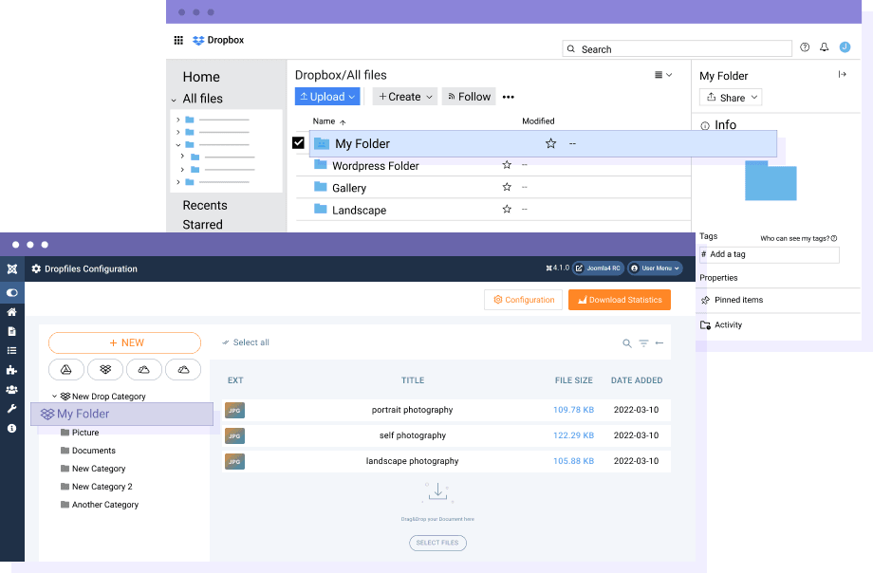Toggle the Joomla sidebar menu switch
The image size is (873, 573).
click(11, 292)
